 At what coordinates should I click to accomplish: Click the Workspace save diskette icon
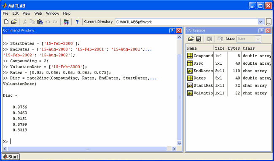(x=199, y=39)
